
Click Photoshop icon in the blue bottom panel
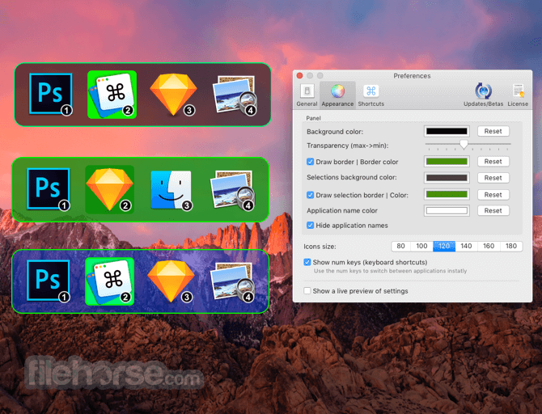pyautogui.click(x=49, y=281)
